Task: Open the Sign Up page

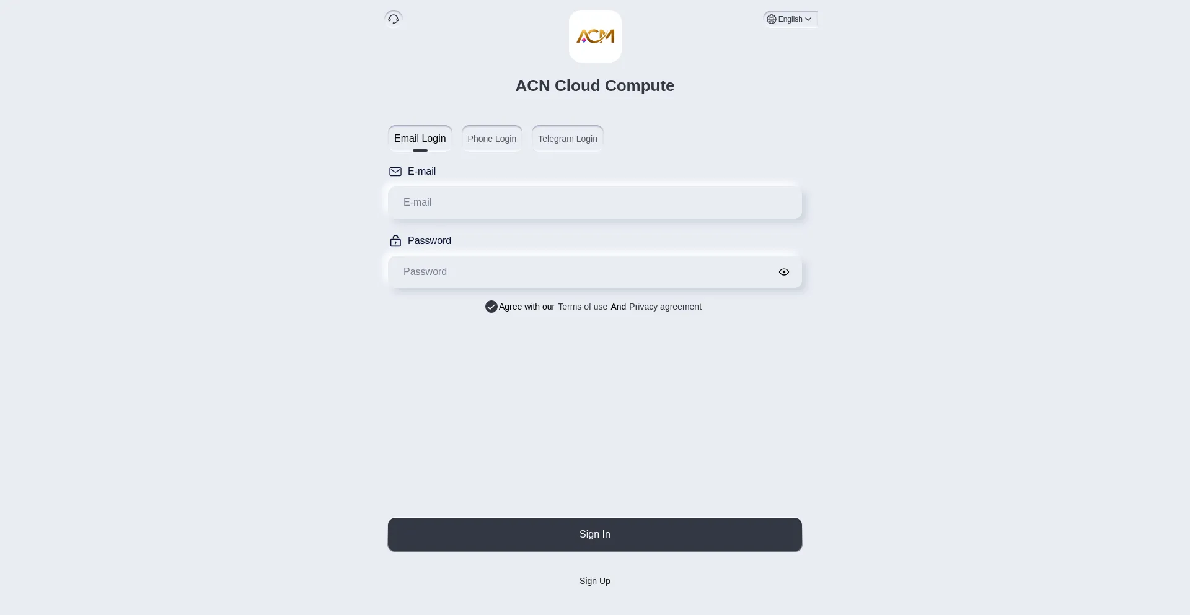Action: [594, 581]
